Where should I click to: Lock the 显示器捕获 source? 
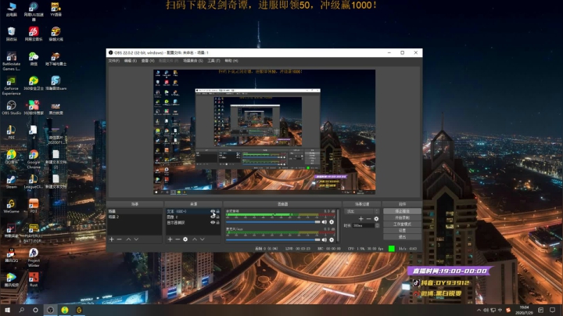[x=218, y=223]
